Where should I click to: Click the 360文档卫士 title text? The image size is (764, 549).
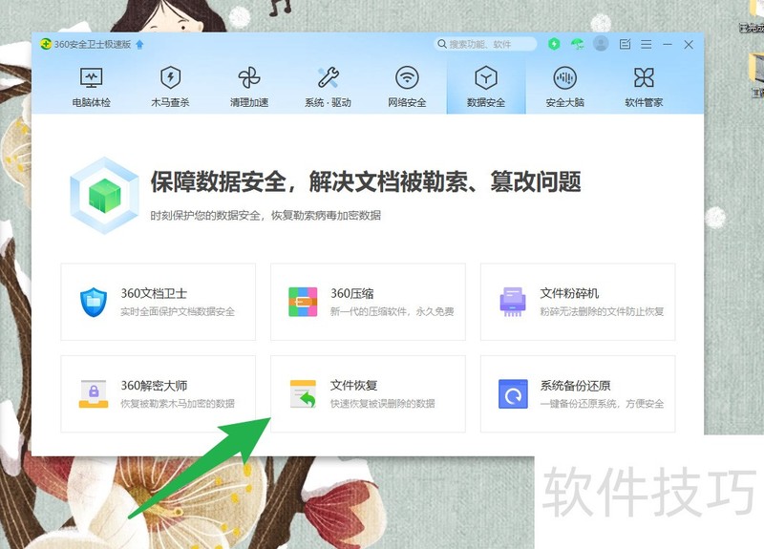click(x=154, y=293)
